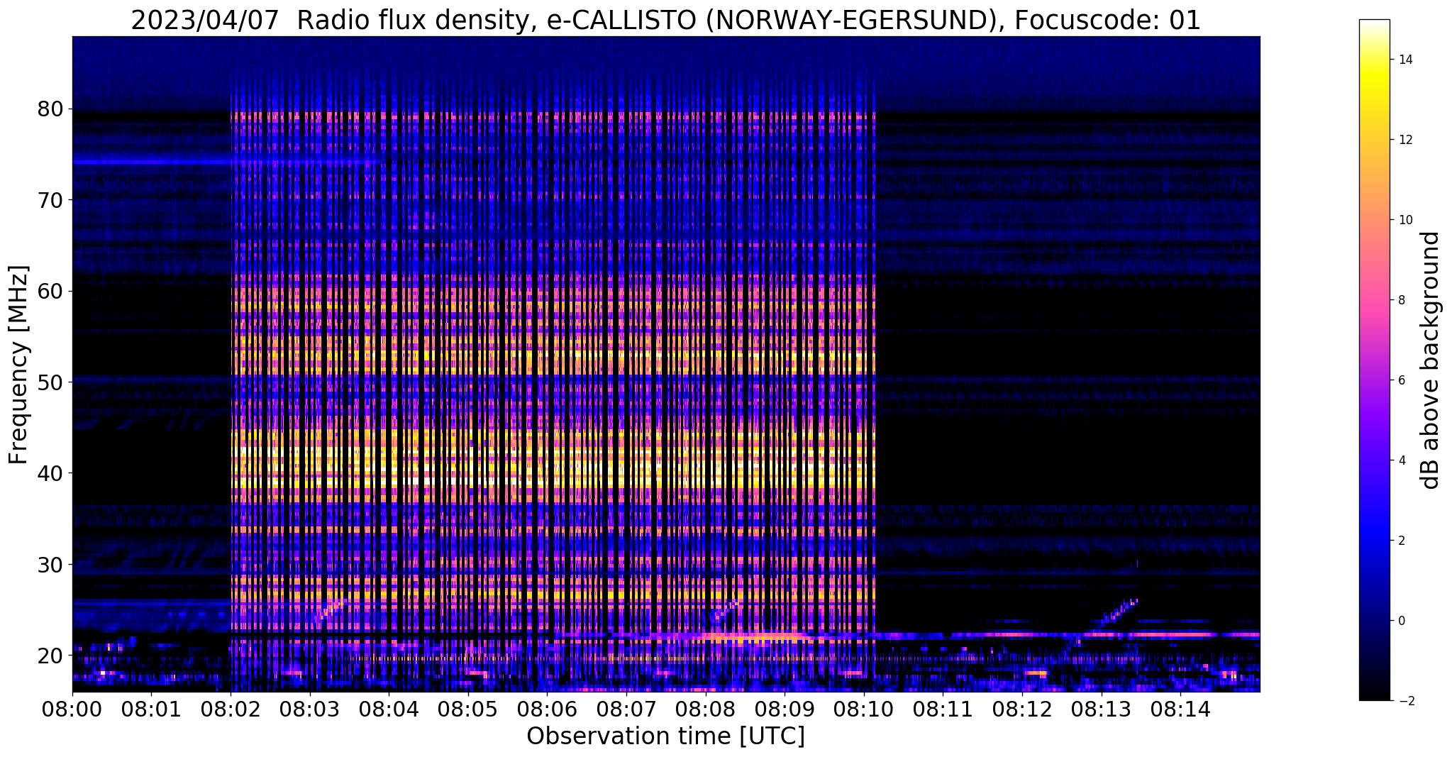Image resolution: width=1452 pixels, height=757 pixels.
Task: Click the "Frequency [MHz]" axis label
Action: coord(19,365)
